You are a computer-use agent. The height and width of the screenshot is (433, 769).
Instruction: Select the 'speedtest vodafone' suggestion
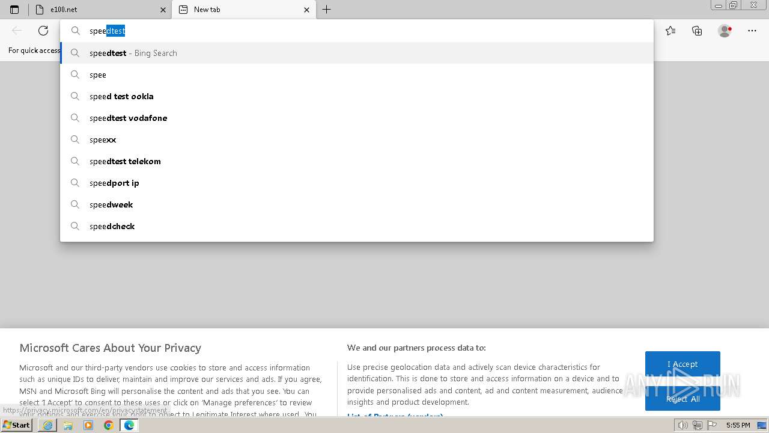[x=357, y=118]
